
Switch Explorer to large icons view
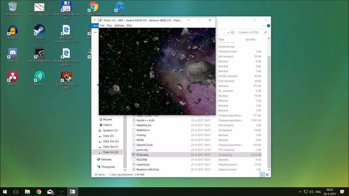(267, 174)
